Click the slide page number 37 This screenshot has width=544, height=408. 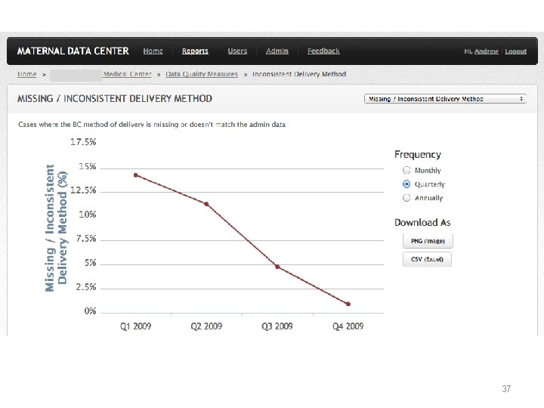tap(506, 388)
